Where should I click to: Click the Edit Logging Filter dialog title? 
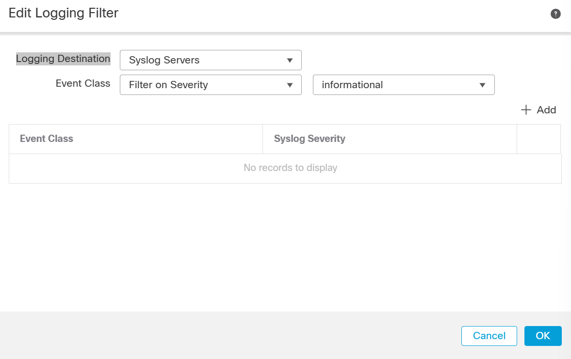[x=63, y=13]
